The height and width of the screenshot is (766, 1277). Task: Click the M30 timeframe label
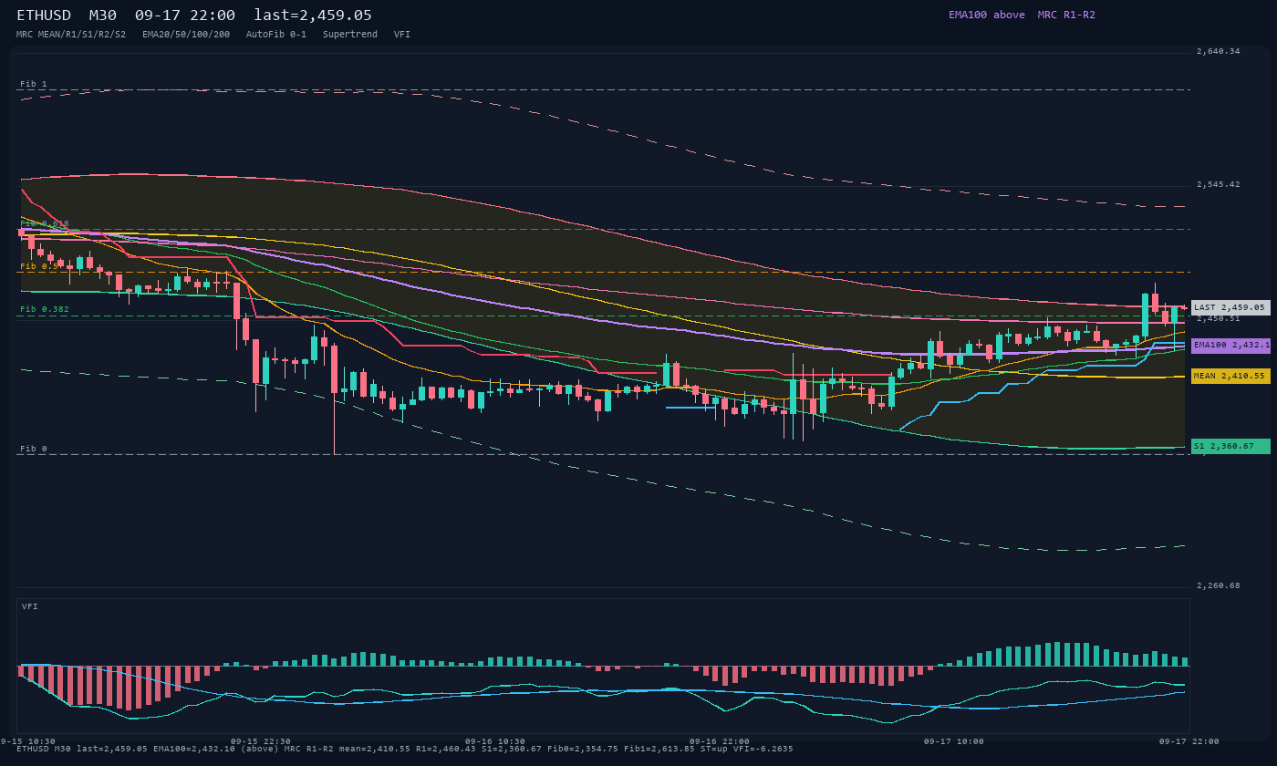point(102,16)
